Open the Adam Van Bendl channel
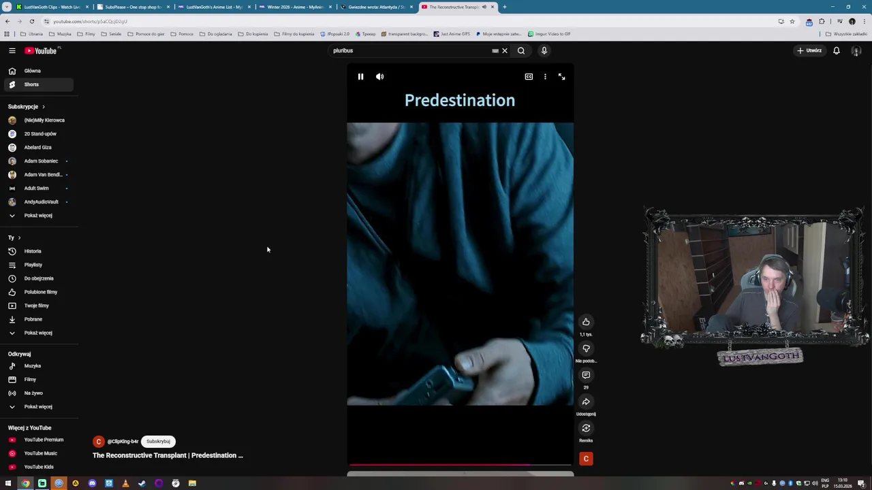 38,175
